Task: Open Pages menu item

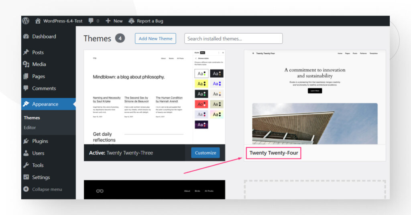Action: tap(39, 76)
